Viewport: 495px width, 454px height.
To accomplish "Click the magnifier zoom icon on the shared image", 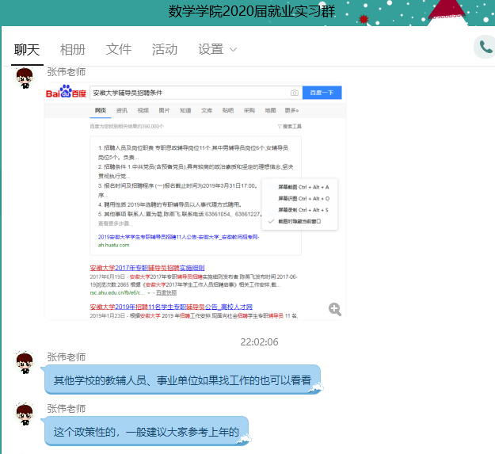I will 335,309.
